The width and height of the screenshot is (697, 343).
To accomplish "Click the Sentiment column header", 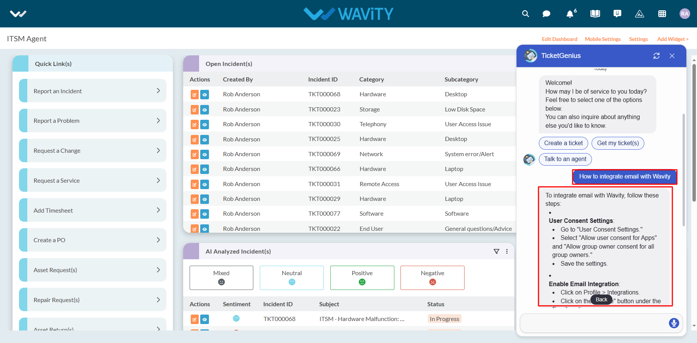I will point(237,304).
